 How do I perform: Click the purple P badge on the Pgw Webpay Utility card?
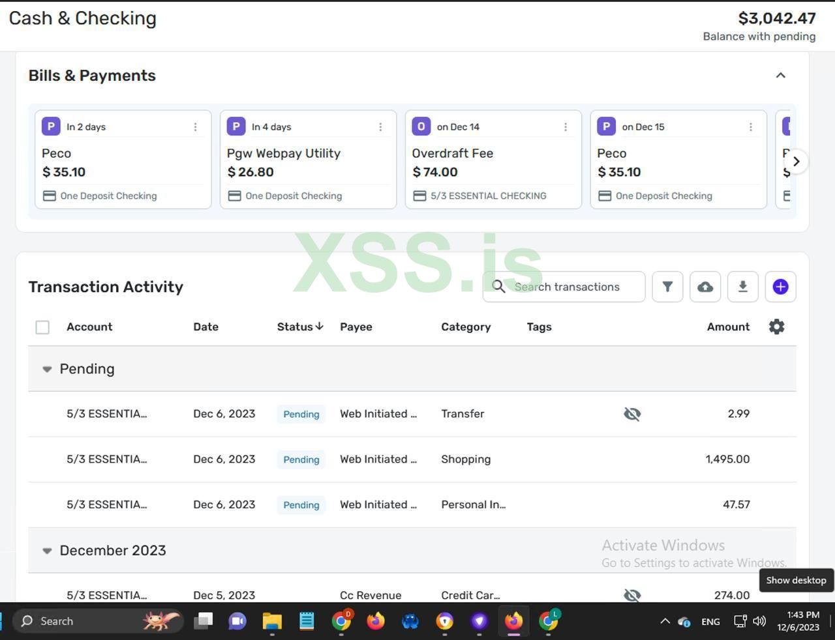236,126
